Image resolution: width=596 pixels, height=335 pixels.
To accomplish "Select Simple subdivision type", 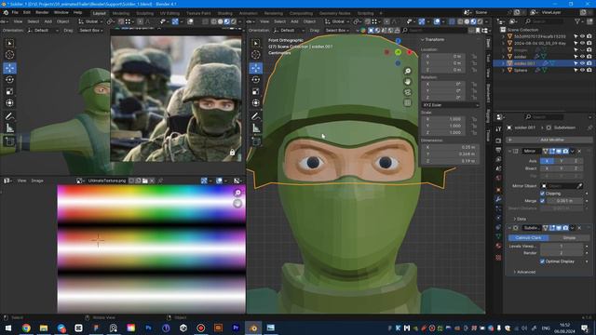I will 569,238.
